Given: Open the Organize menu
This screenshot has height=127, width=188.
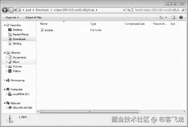Looking at the screenshot, I should click(12, 17).
